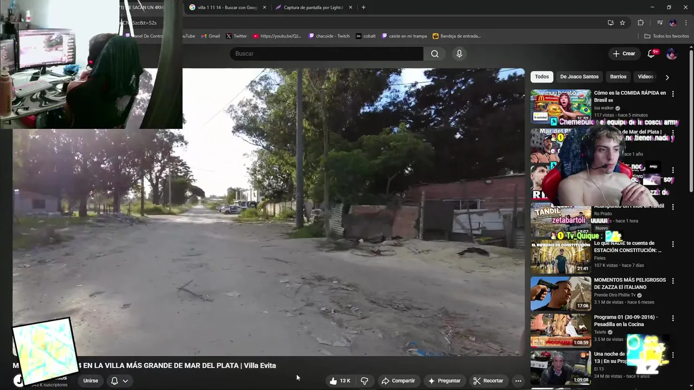Click the 'Compartir' share button
Screen dimensions: 694x390
pos(398,381)
